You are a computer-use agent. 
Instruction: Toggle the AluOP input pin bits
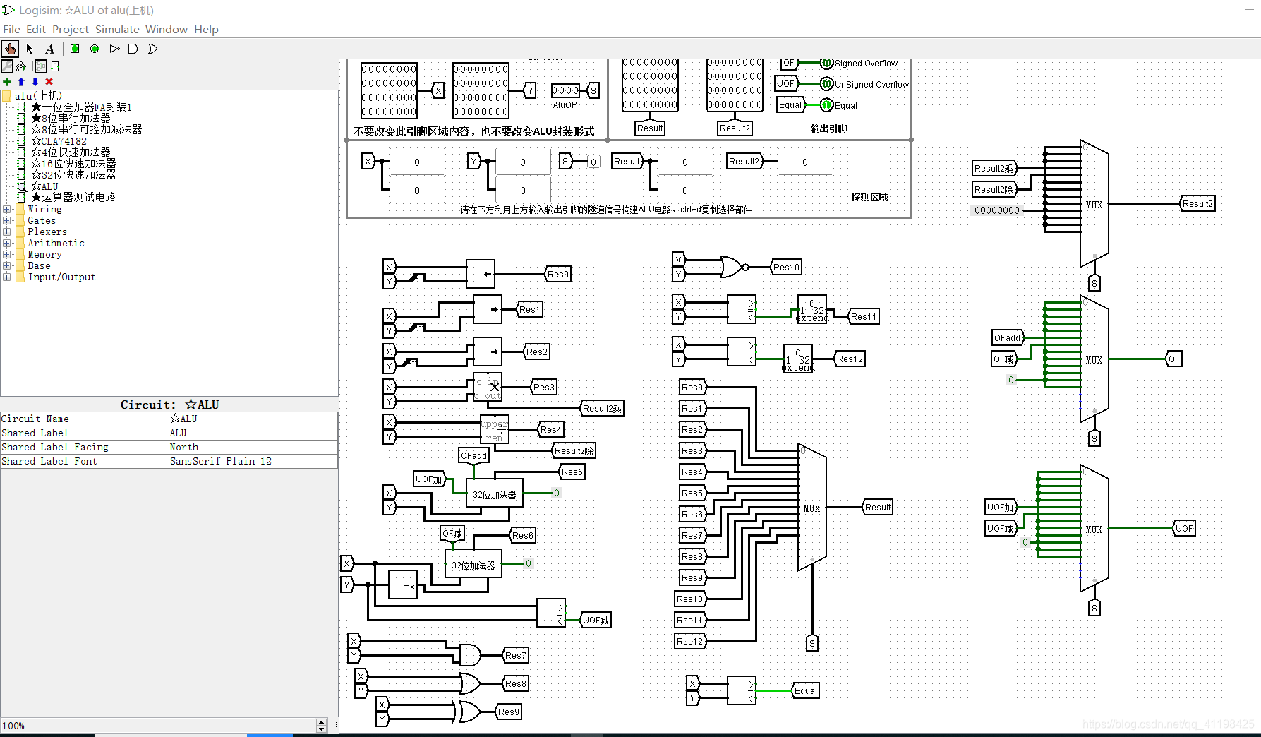[x=565, y=90]
